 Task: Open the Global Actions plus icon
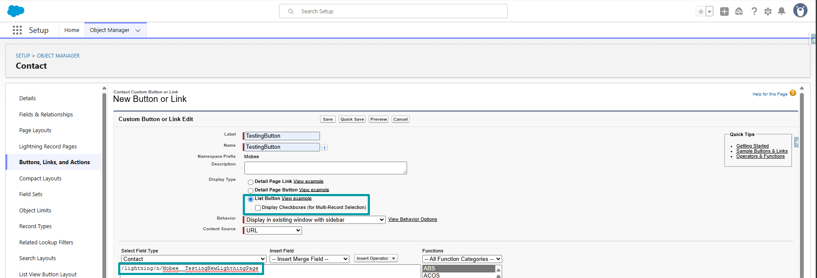(x=724, y=12)
